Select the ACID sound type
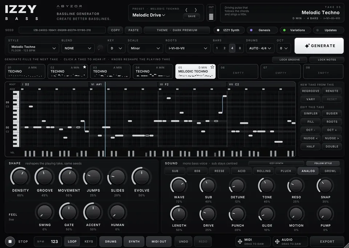Screen dimensions: 349x248 click(x=241, y=171)
